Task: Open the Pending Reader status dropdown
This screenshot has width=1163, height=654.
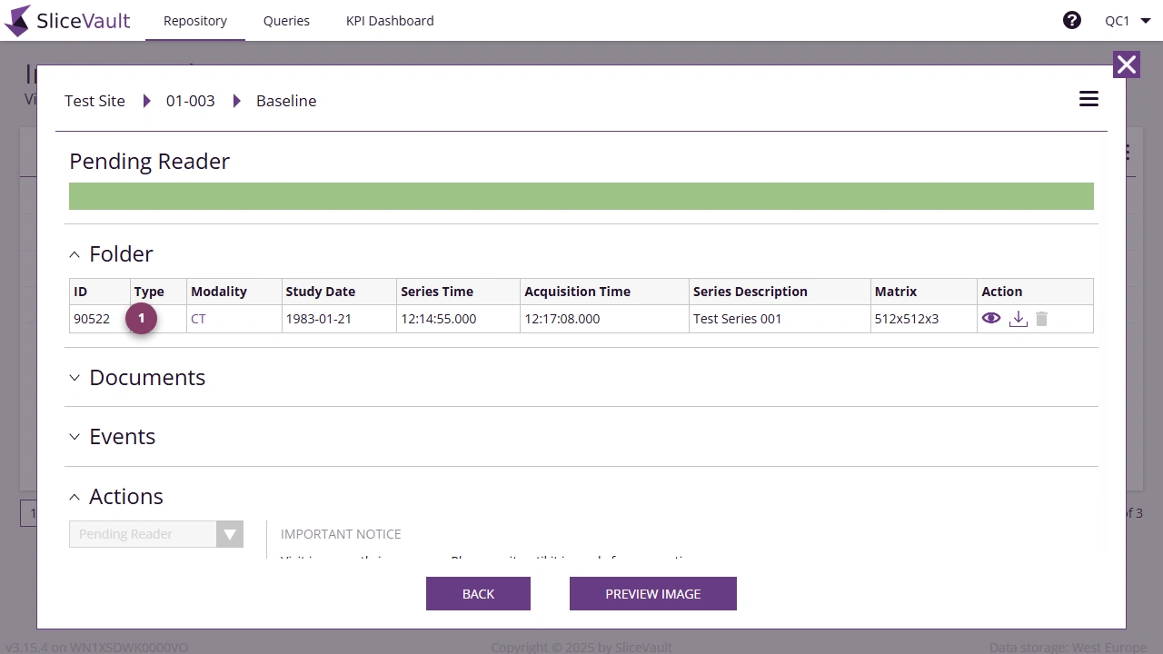Action: 229,534
